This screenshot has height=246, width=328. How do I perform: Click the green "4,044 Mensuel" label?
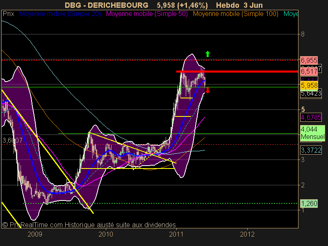[312, 133]
